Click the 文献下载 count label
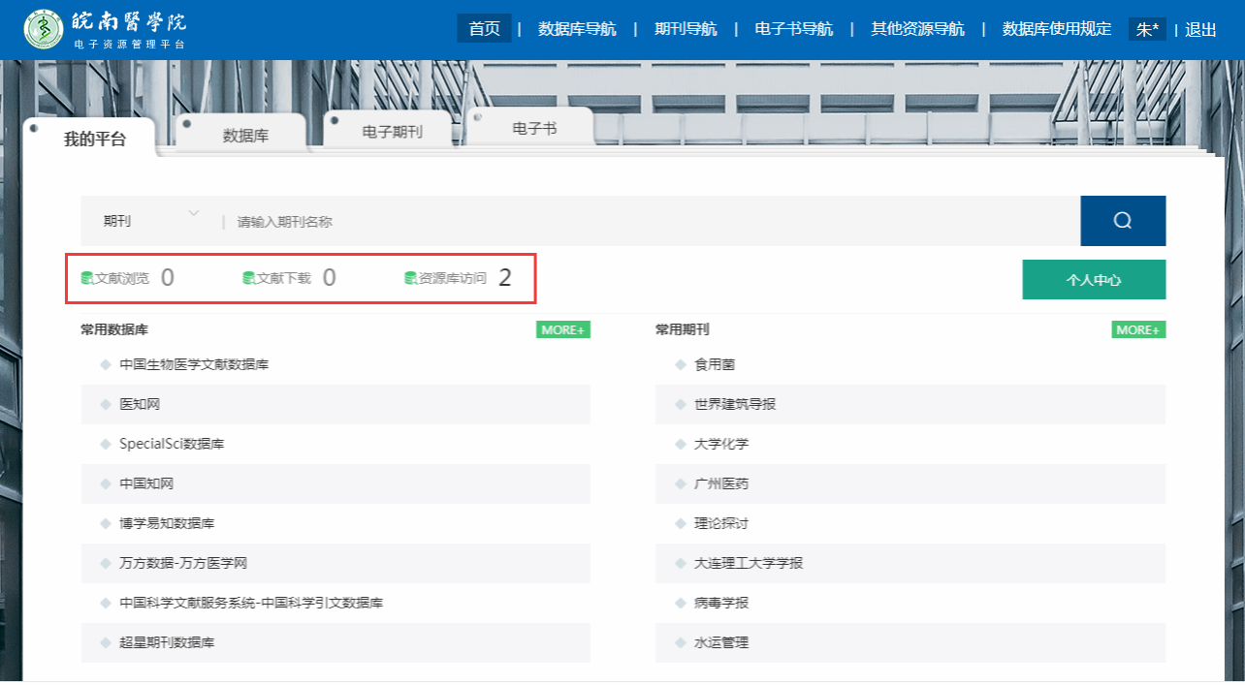This screenshot has width=1245, height=685. coord(284,279)
